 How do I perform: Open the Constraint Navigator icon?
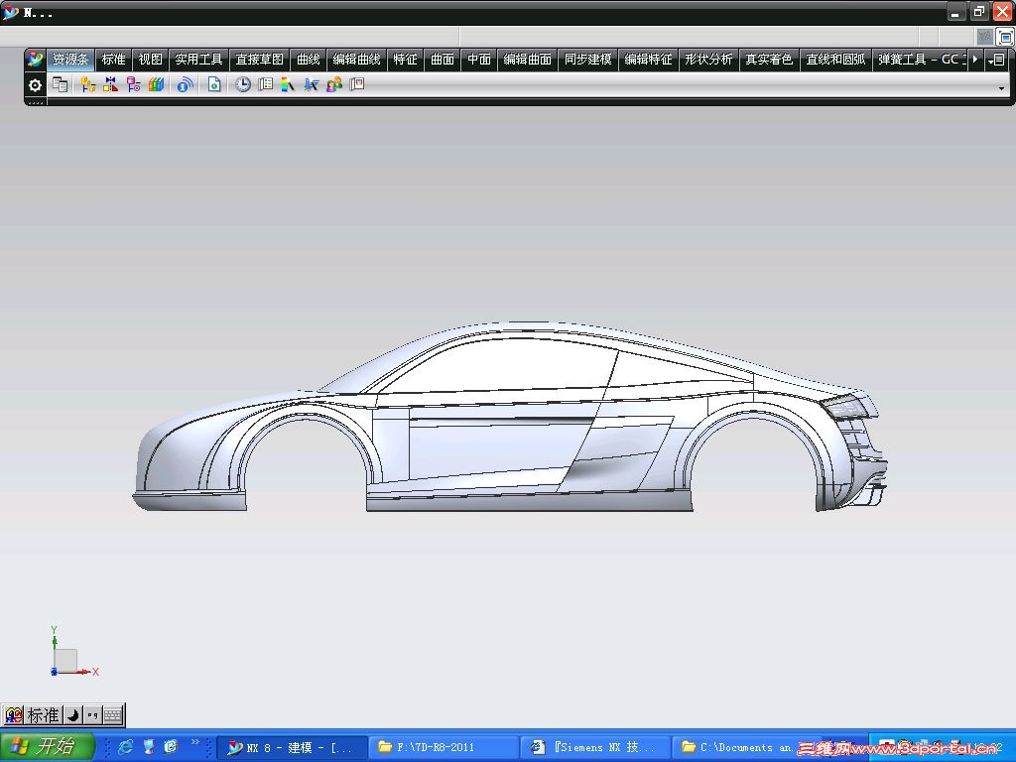110,84
